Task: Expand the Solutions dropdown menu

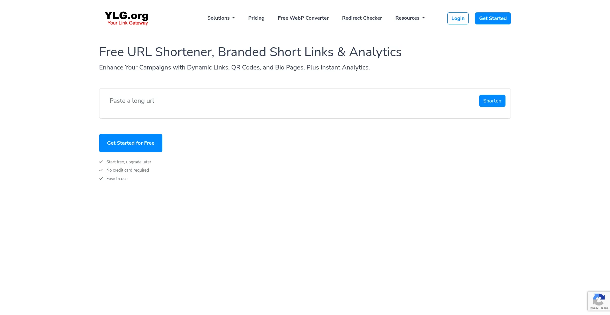Action: [x=221, y=18]
